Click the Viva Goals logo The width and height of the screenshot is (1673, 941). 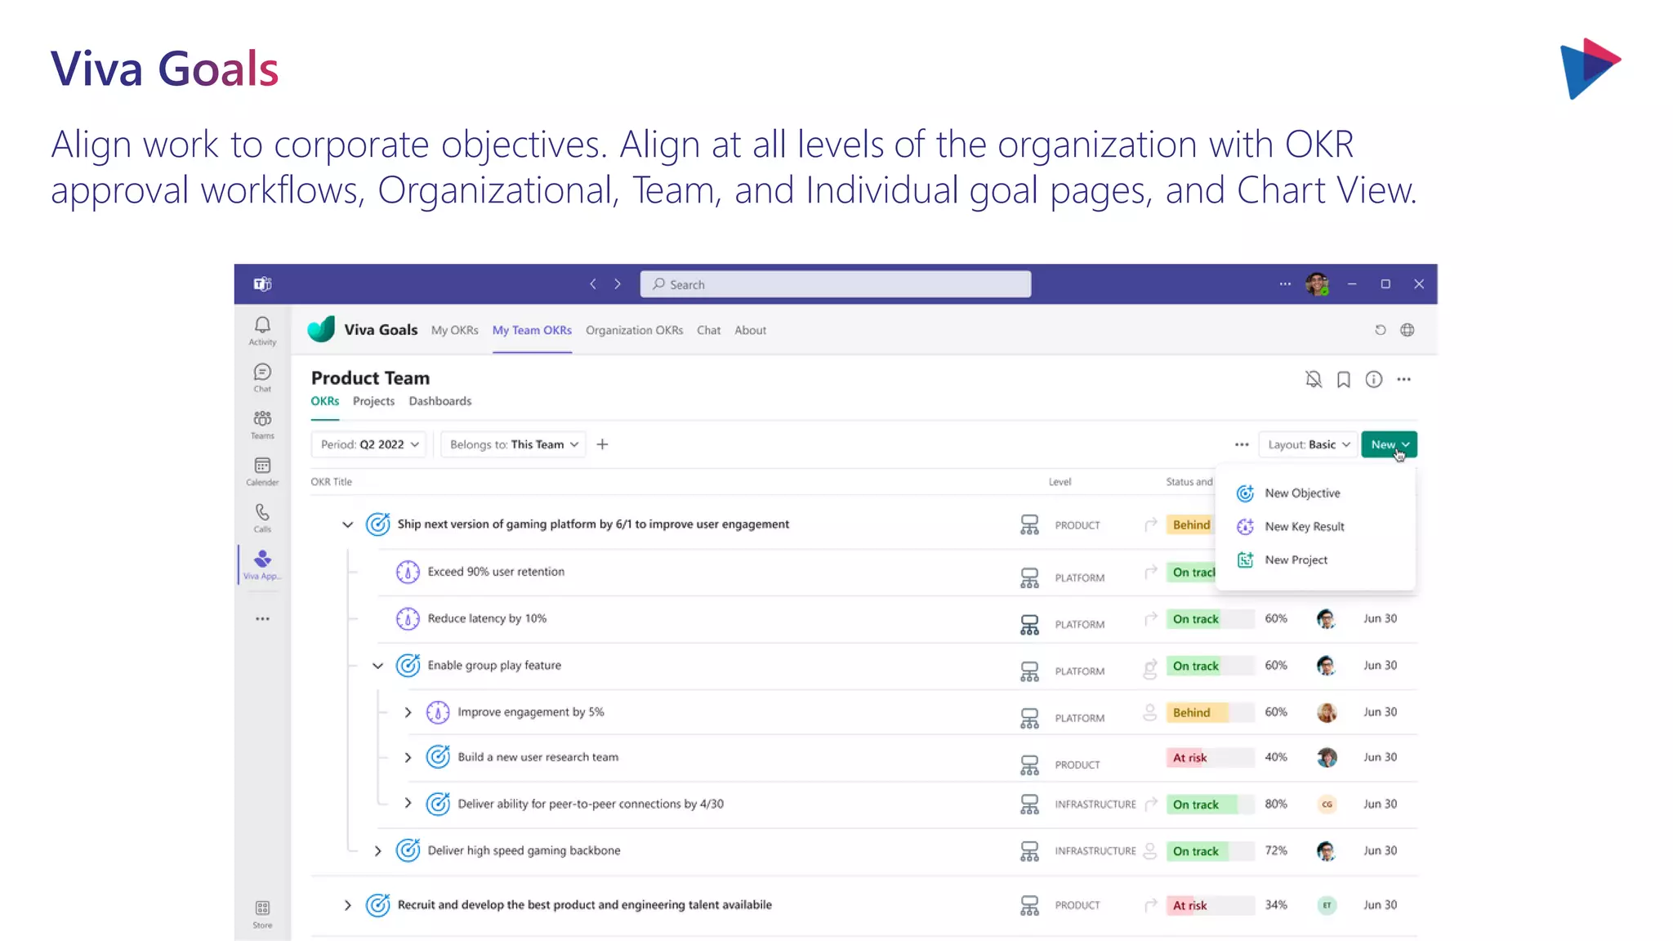point(321,329)
